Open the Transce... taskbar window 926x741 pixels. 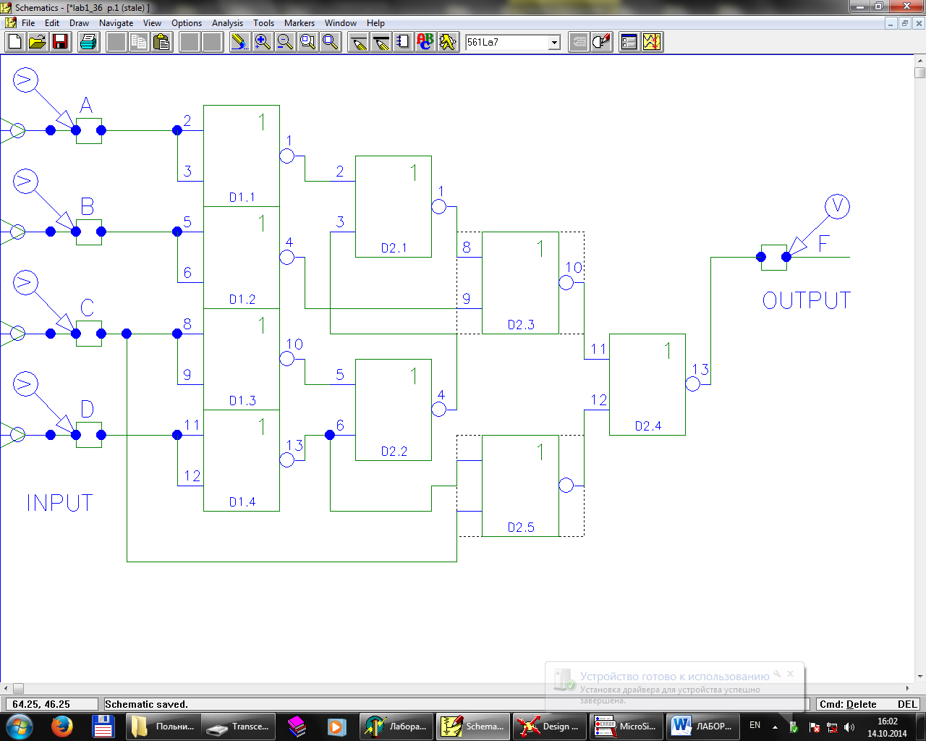(238, 726)
